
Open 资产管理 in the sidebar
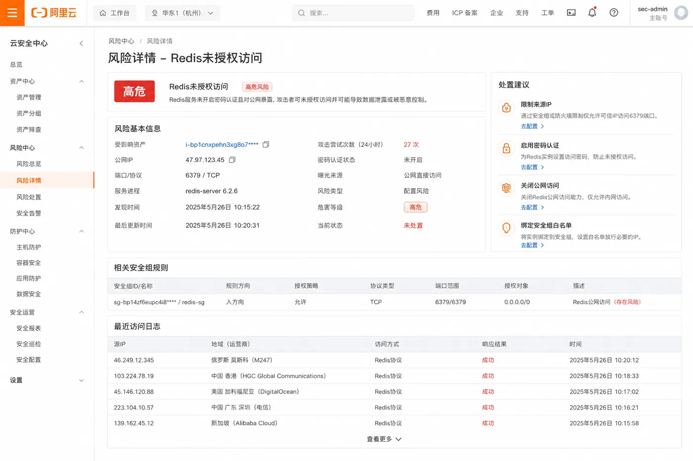pos(29,97)
